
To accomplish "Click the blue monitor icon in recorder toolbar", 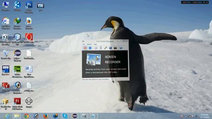I will pos(110,48).
